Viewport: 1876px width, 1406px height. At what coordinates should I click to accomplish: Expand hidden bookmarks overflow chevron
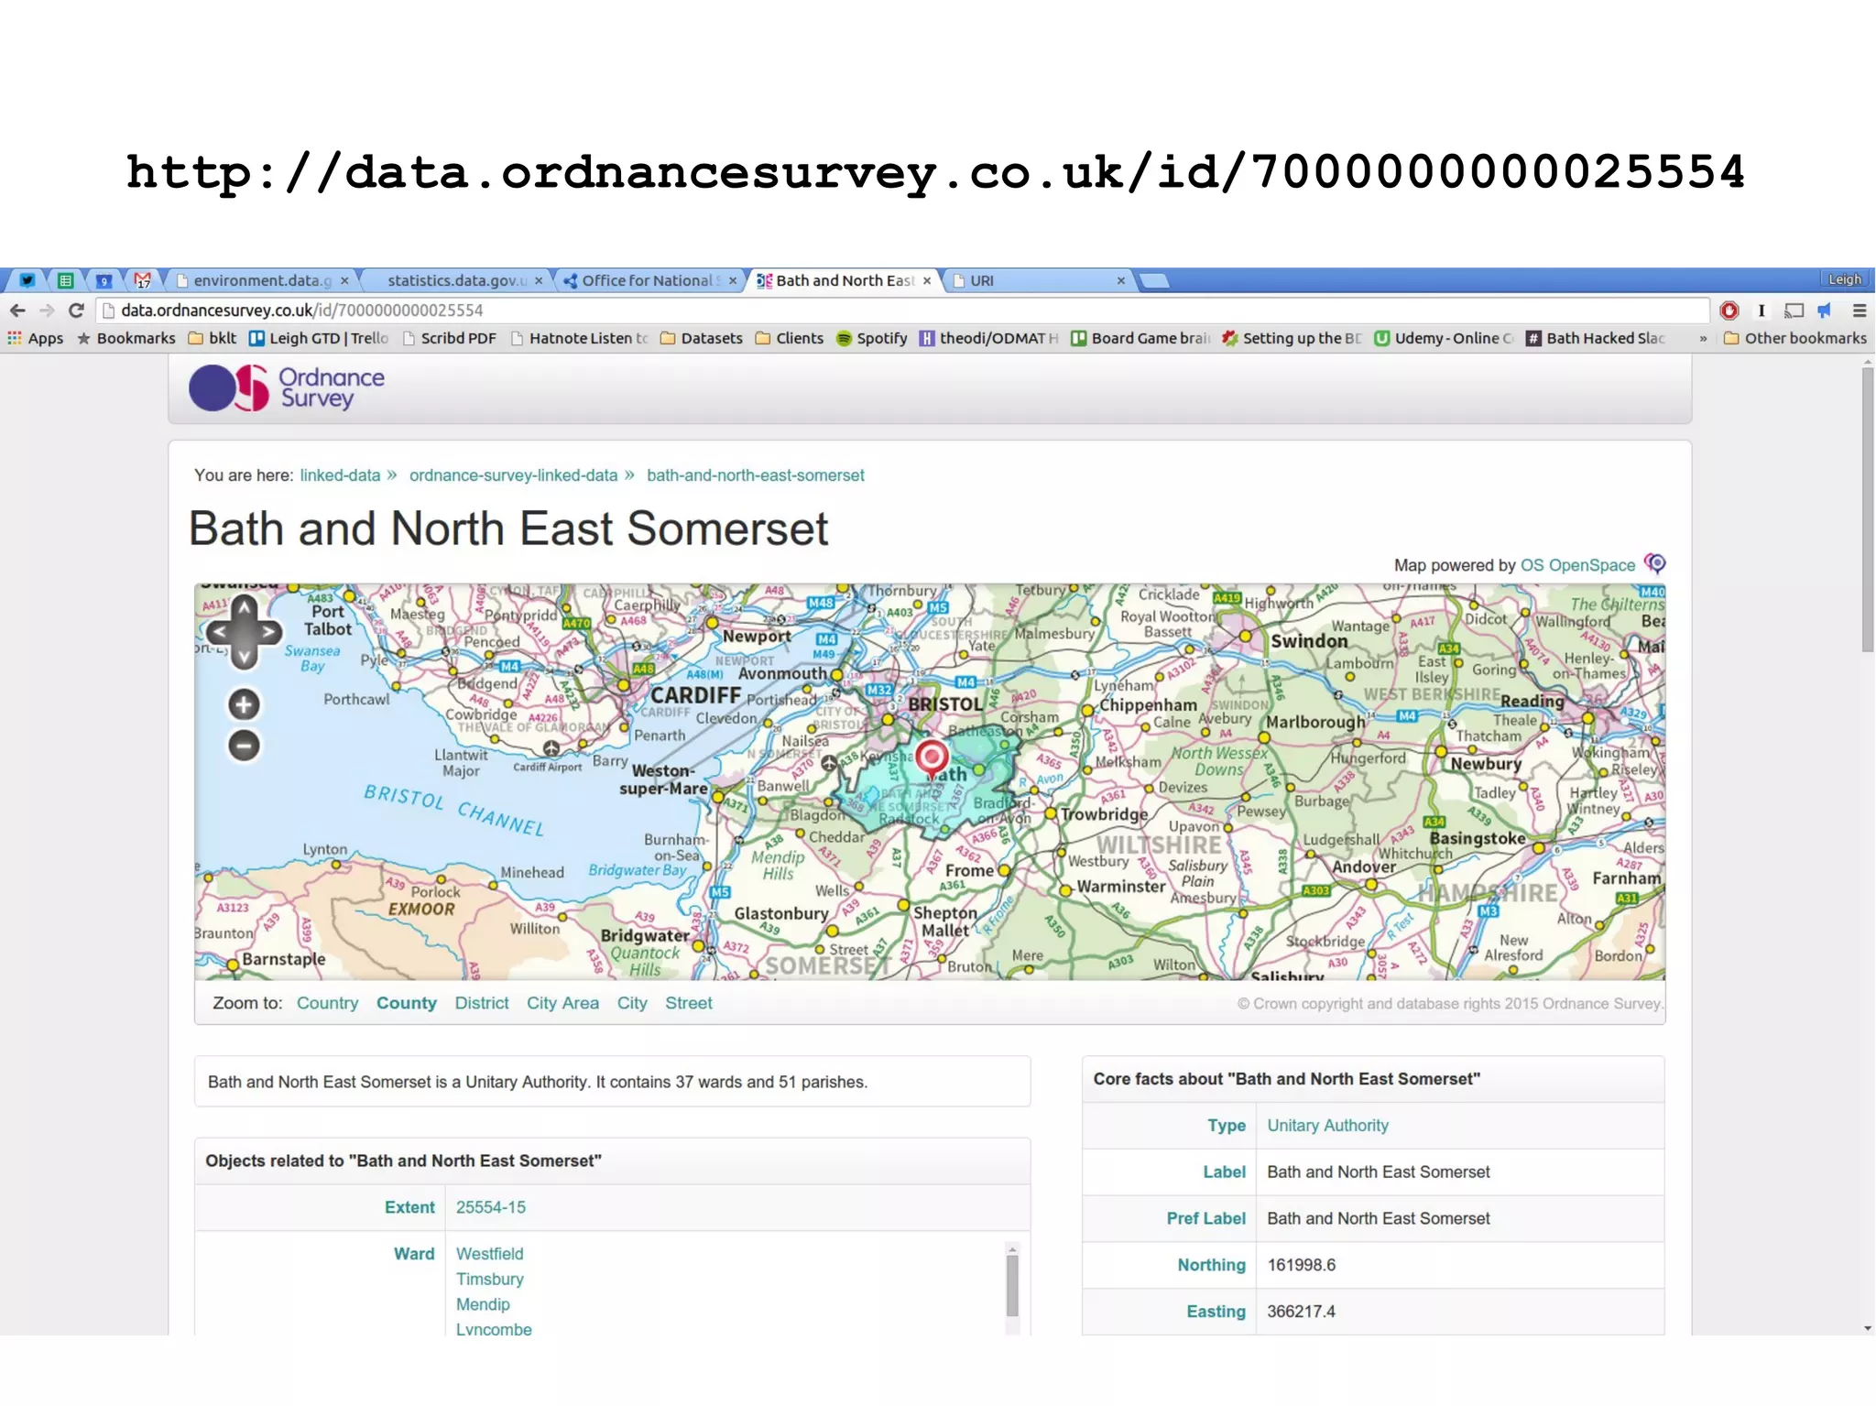tap(1703, 339)
